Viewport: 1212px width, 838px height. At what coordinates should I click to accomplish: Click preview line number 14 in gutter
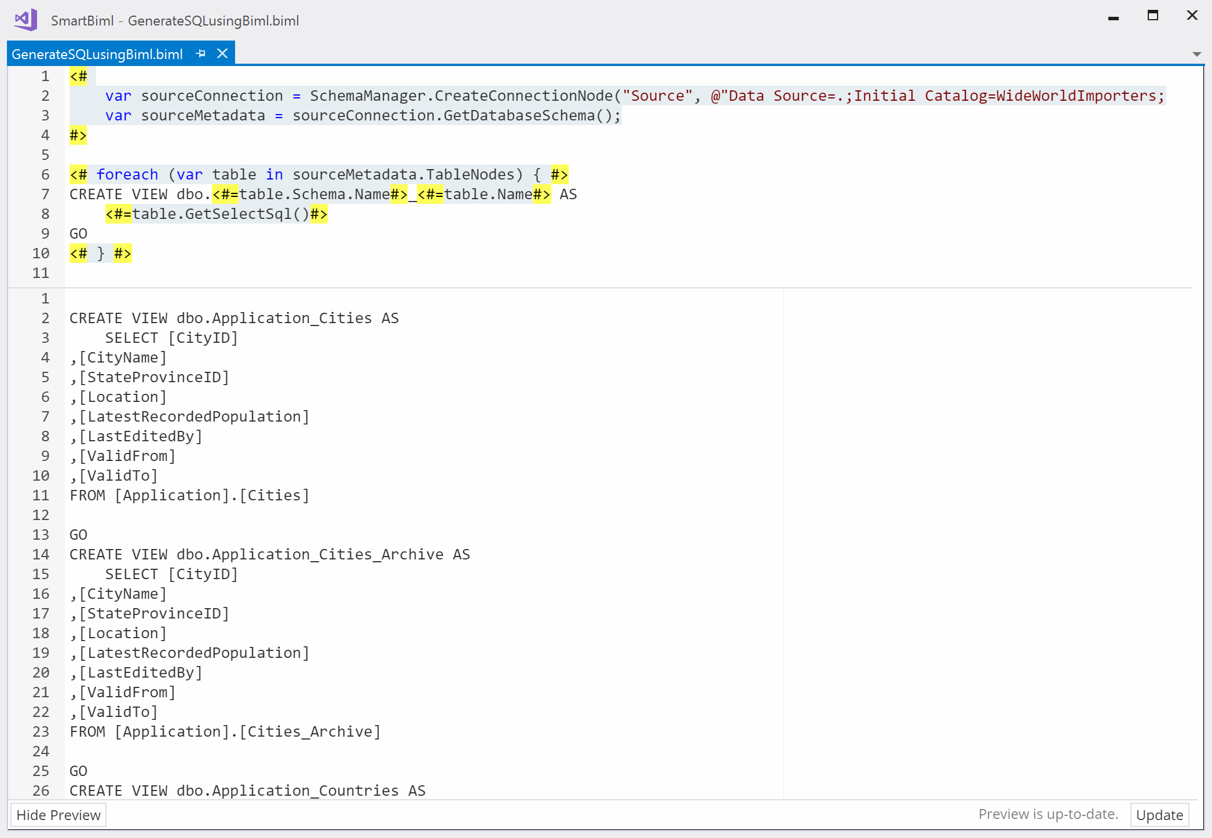coord(41,554)
